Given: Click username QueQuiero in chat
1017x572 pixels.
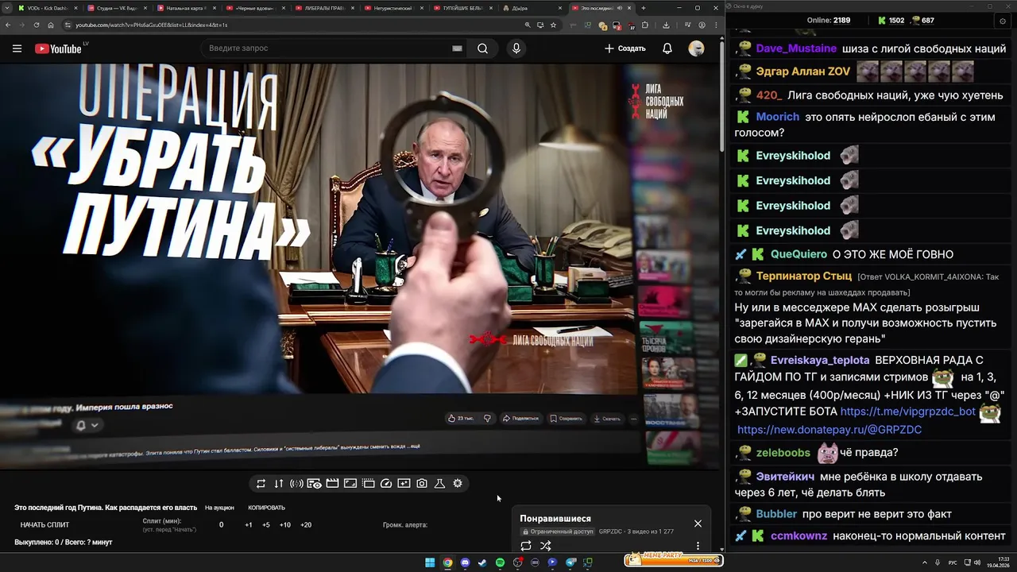Looking at the screenshot, I should point(799,254).
